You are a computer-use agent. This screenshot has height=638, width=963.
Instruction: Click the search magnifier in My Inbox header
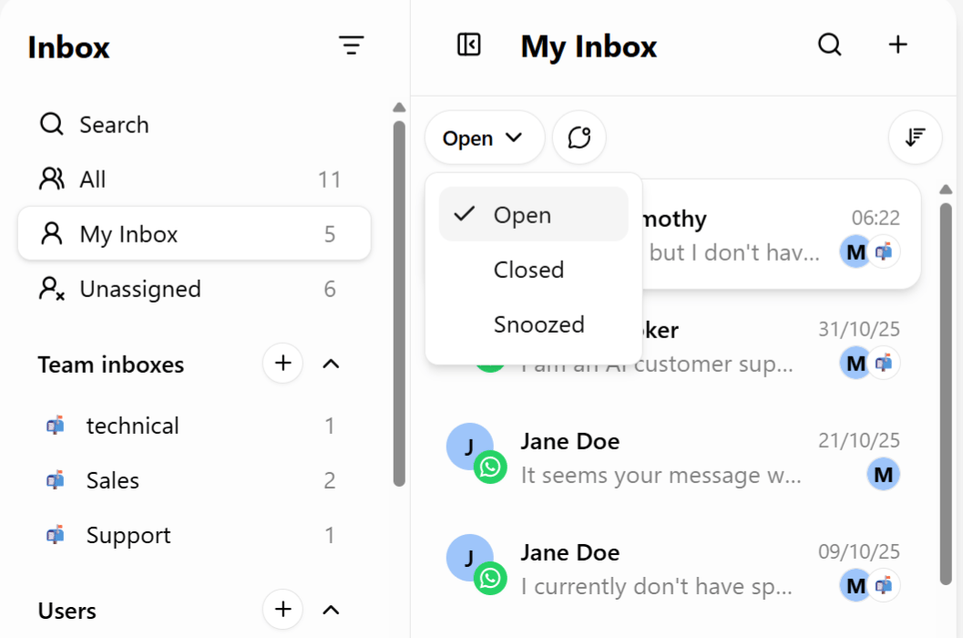pyautogui.click(x=830, y=45)
